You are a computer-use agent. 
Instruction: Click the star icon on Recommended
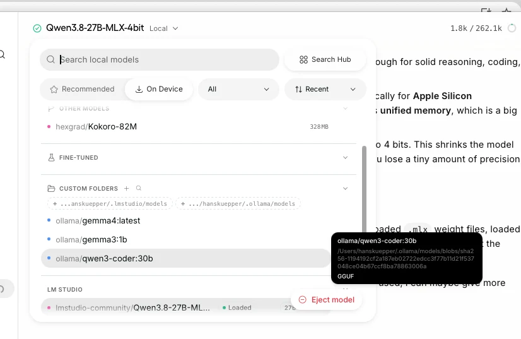54,89
